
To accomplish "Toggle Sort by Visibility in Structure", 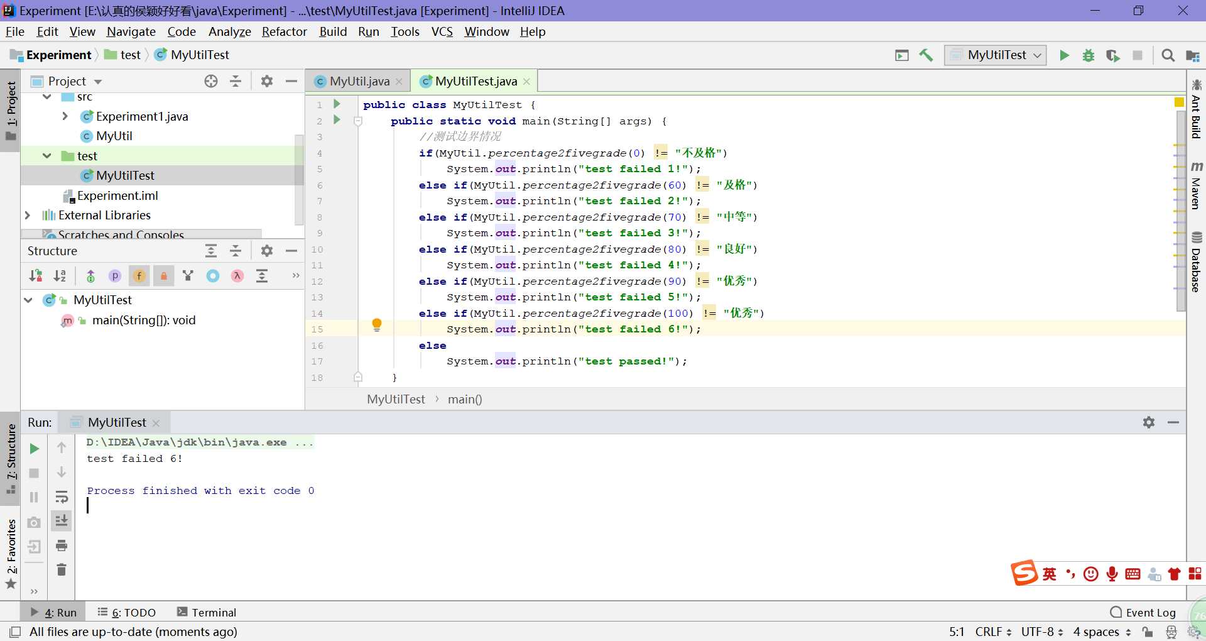I will click(x=36, y=275).
